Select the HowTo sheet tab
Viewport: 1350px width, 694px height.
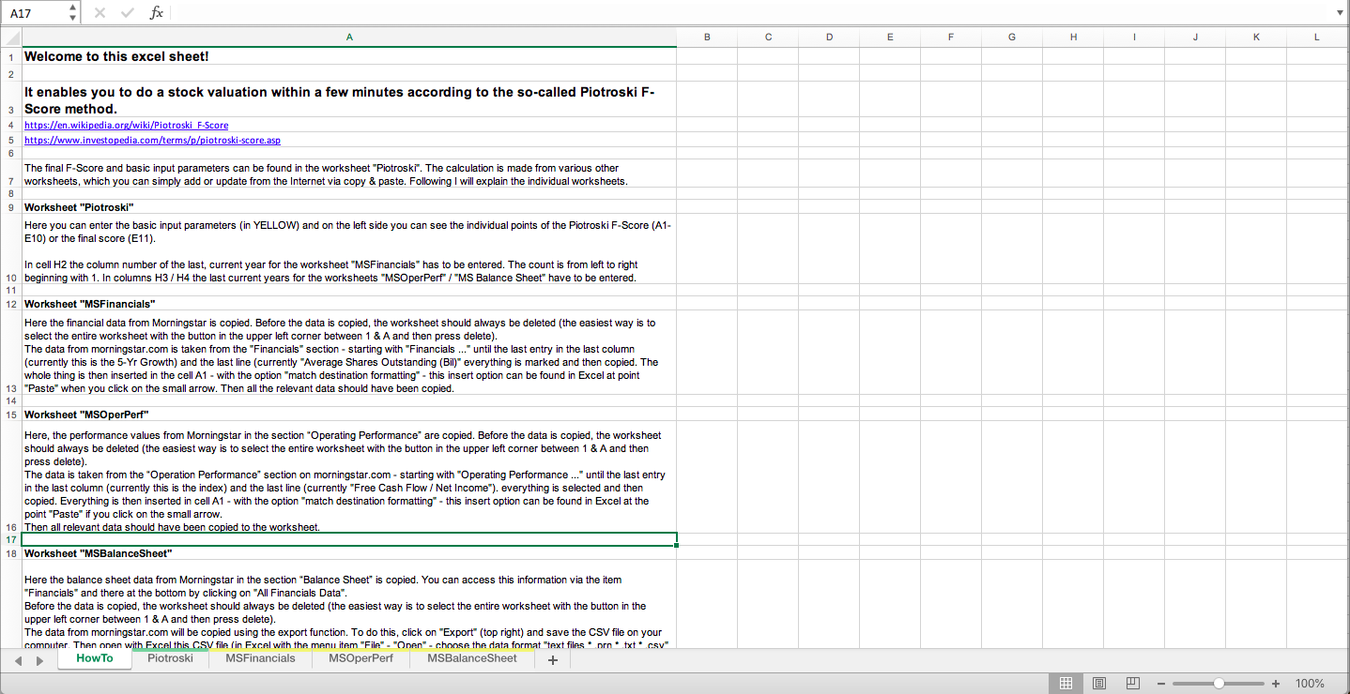(95, 658)
